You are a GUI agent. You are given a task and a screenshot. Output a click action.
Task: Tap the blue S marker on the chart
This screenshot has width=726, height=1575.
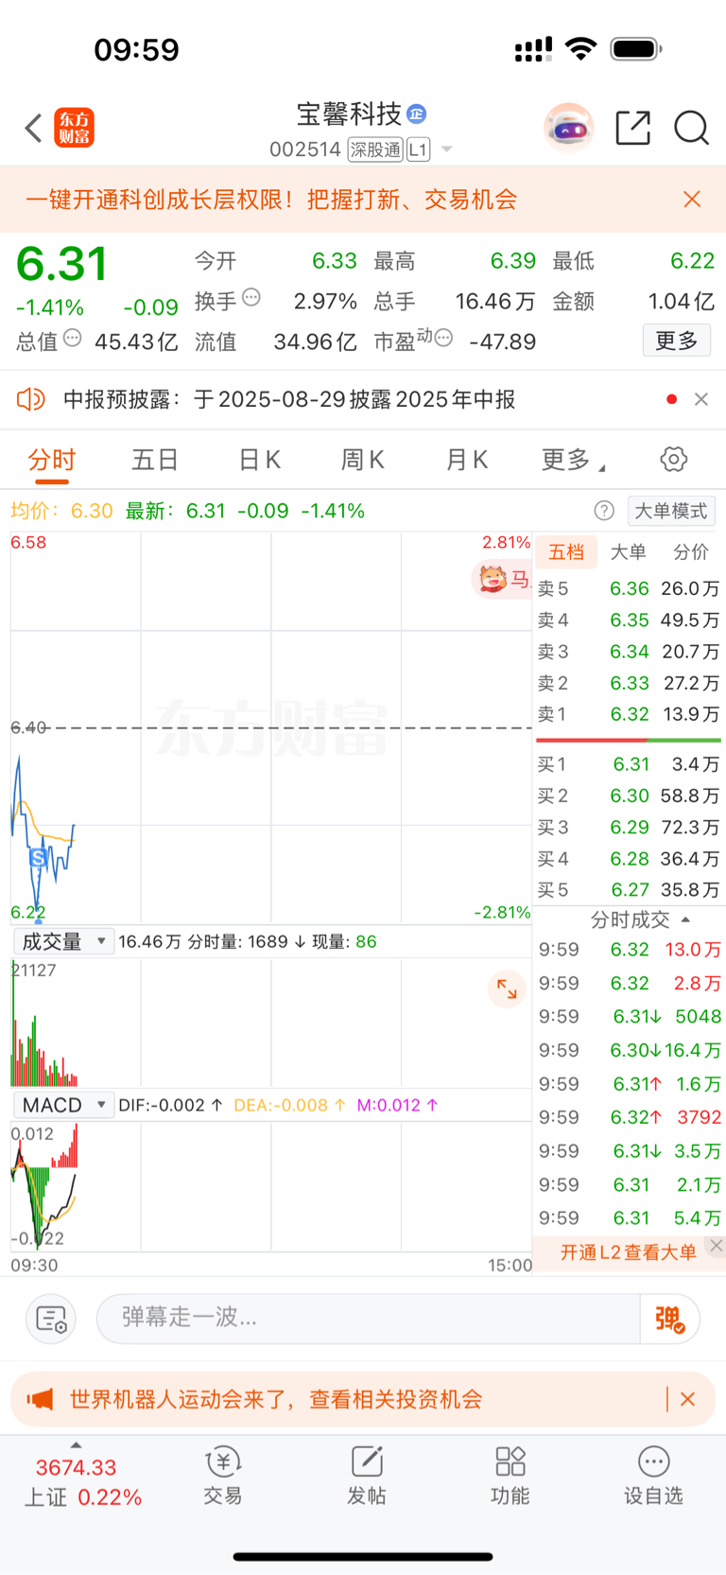click(38, 858)
